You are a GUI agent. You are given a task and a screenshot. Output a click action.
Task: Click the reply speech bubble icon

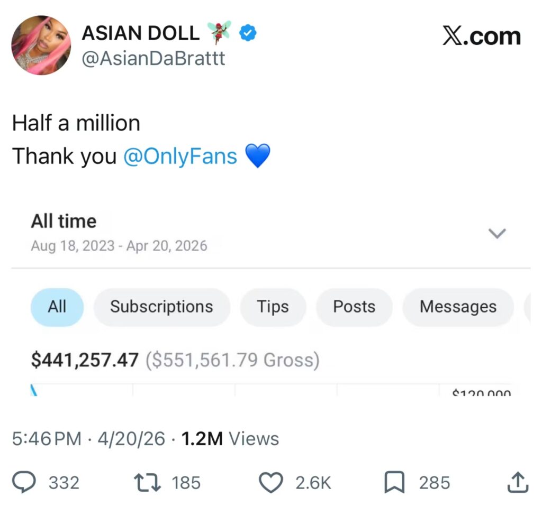[x=24, y=482]
